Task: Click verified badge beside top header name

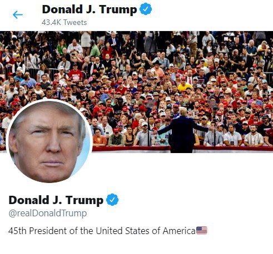Action: (146, 9)
